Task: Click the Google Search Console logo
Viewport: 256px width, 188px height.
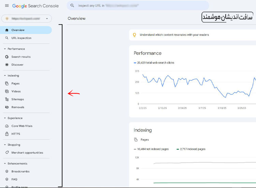Action: 35,6
